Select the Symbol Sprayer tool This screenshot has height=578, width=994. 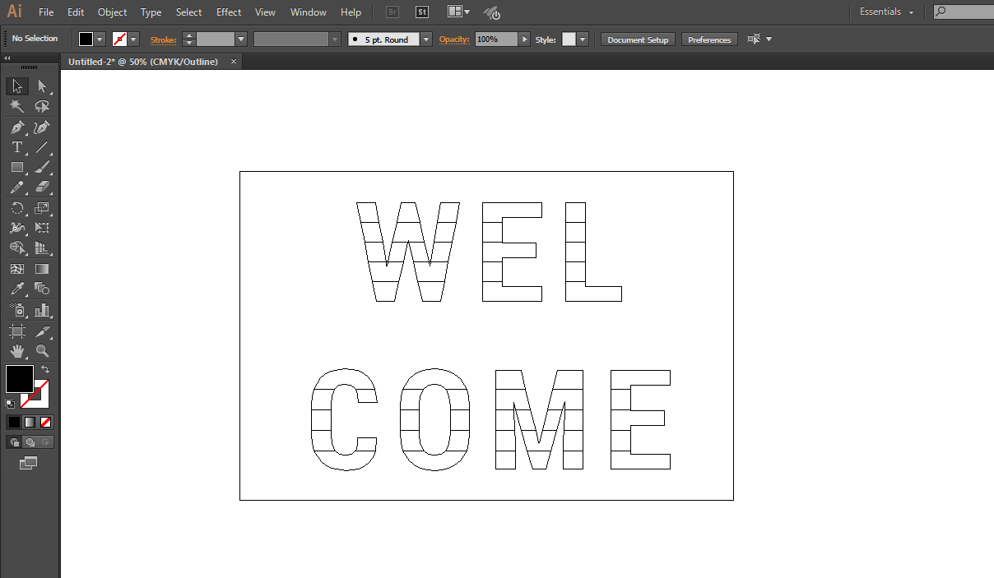(x=17, y=310)
